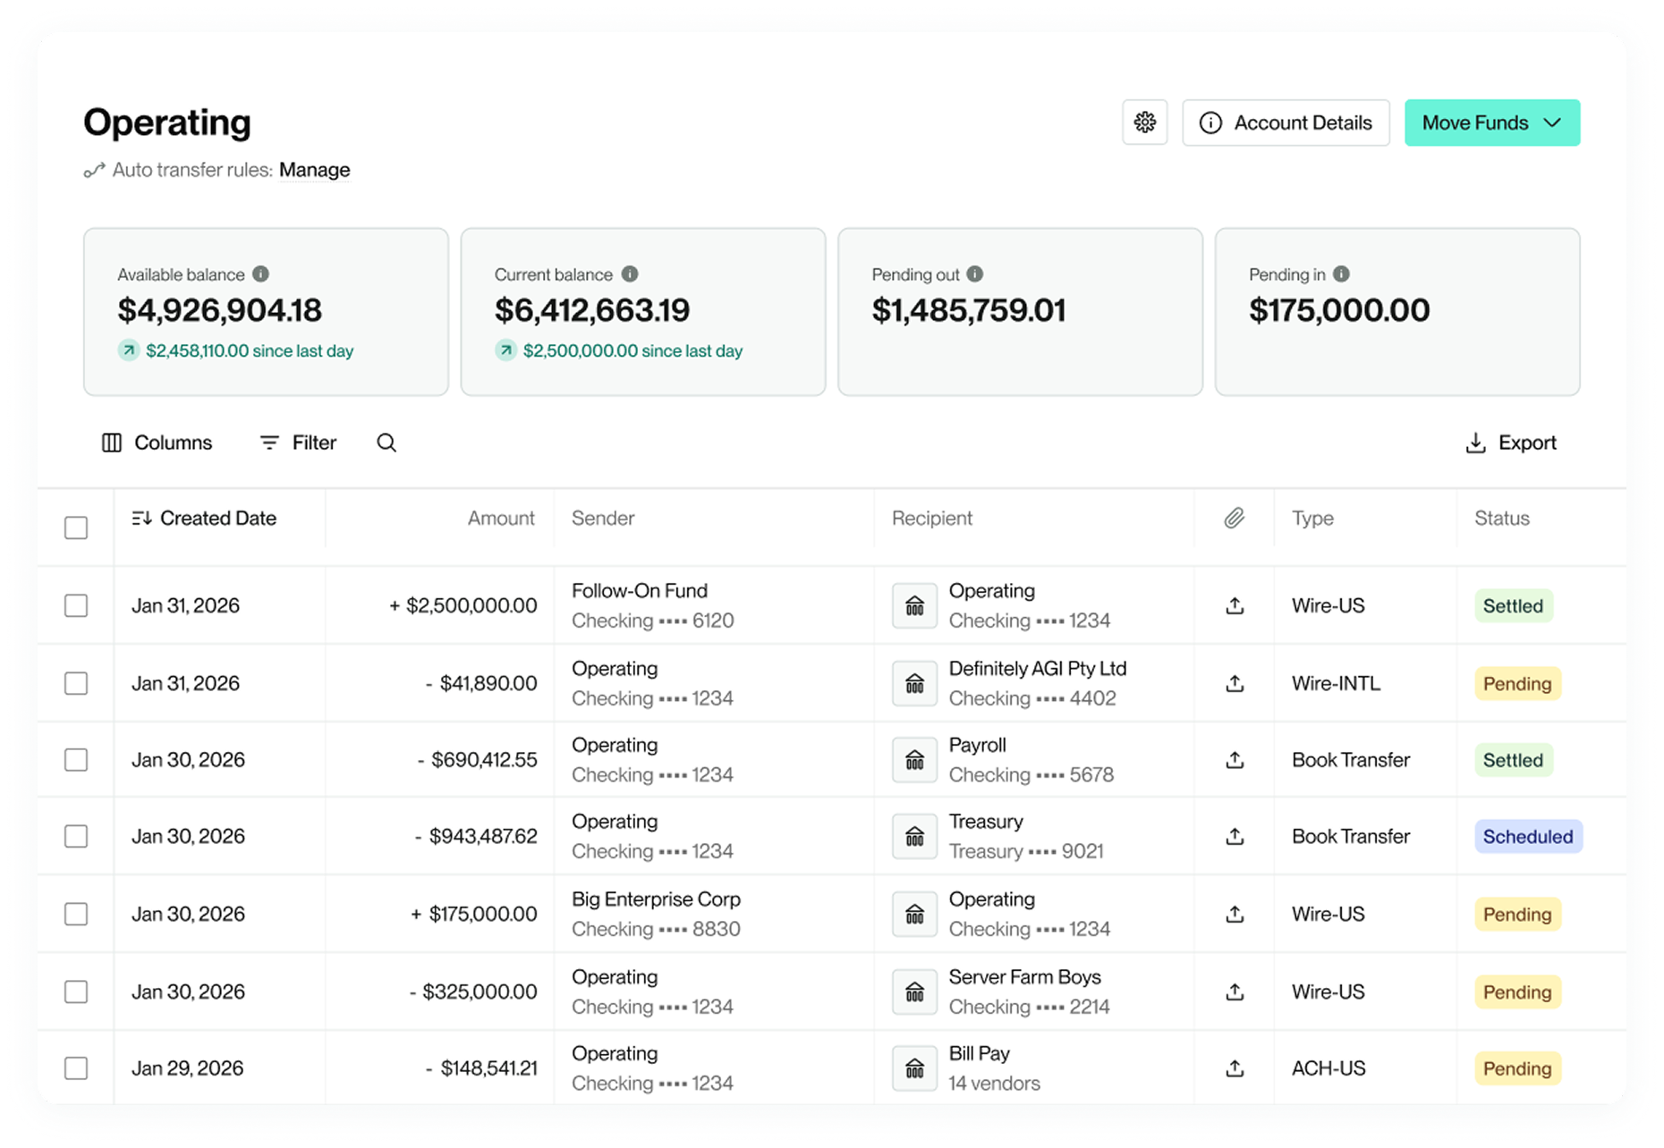Upload attachment for the Treasury transfer row
The height and width of the screenshot is (1148, 1664).
coord(1235,836)
